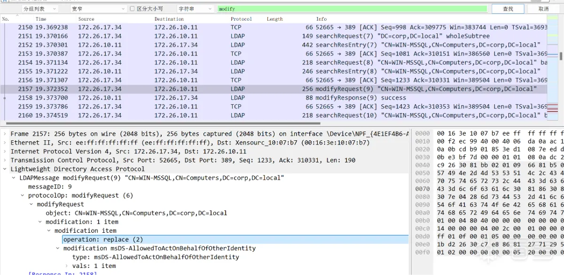
Task: Expand Internet Protocol Version 4 details
Action: pyautogui.click(x=5, y=152)
